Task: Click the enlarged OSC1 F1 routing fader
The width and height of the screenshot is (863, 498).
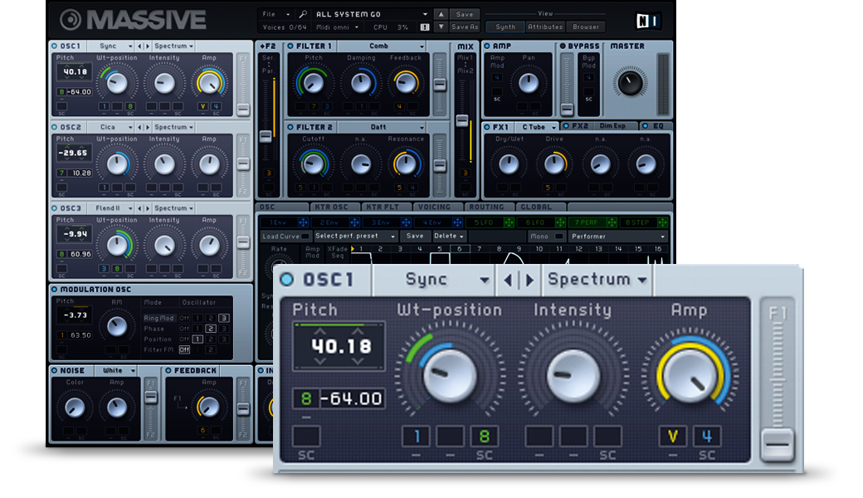Action: click(x=778, y=444)
